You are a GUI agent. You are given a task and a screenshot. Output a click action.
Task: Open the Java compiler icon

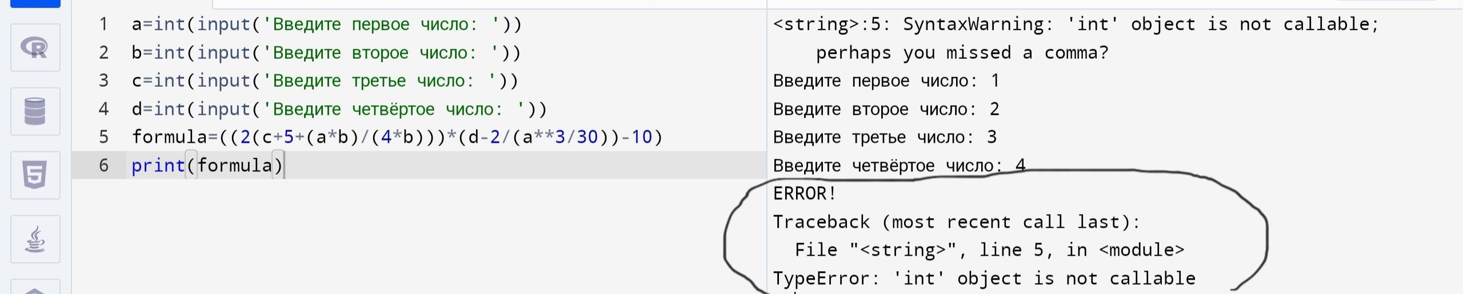pyautogui.click(x=35, y=239)
